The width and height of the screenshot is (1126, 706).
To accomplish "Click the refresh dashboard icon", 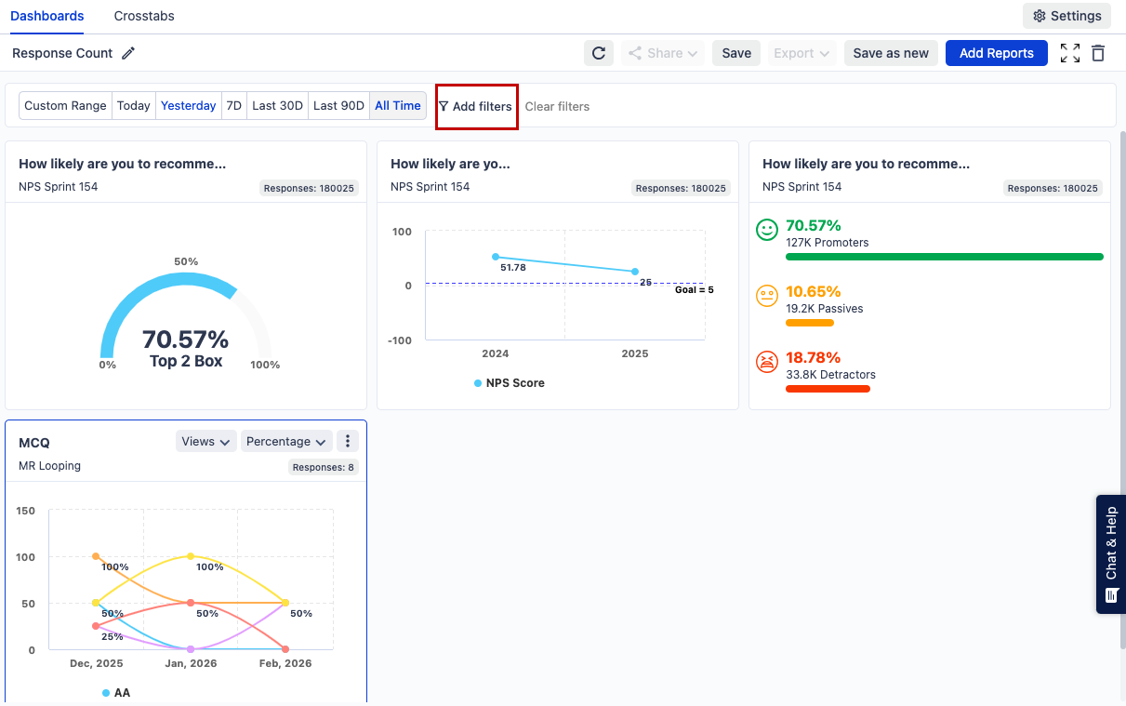I will [599, 53].
